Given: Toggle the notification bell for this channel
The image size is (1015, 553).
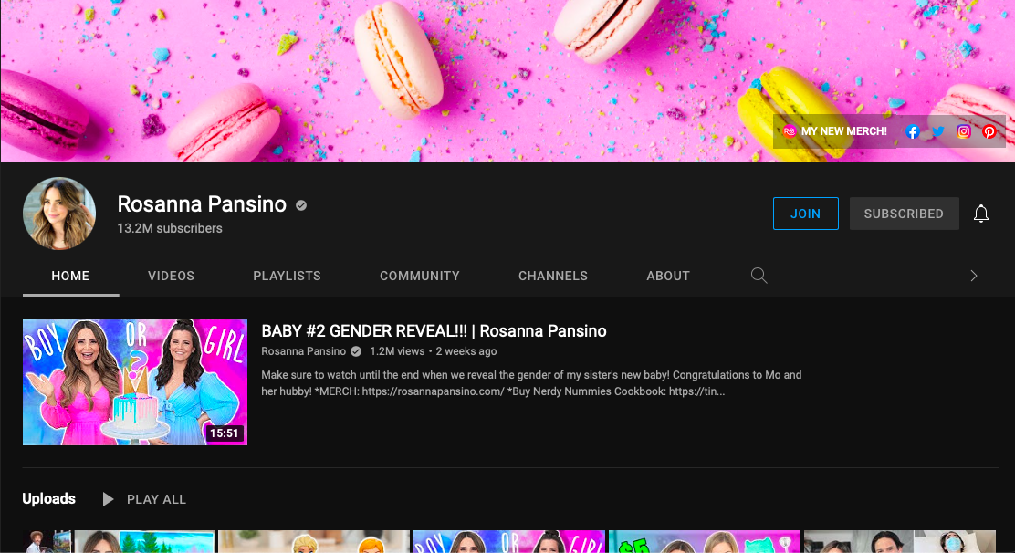Looking at the screenshot, I should (x=981, y=214).
